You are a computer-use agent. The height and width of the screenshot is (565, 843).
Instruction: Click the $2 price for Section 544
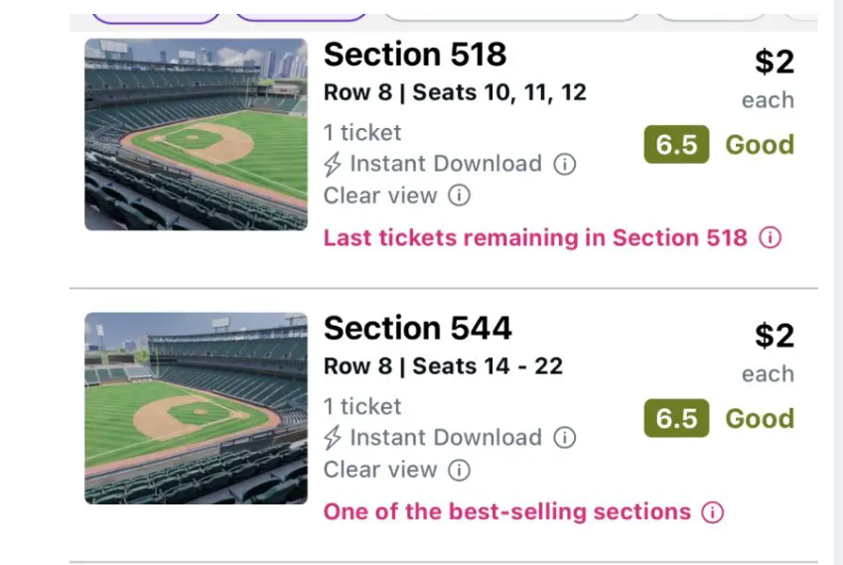tap(773, 336)
